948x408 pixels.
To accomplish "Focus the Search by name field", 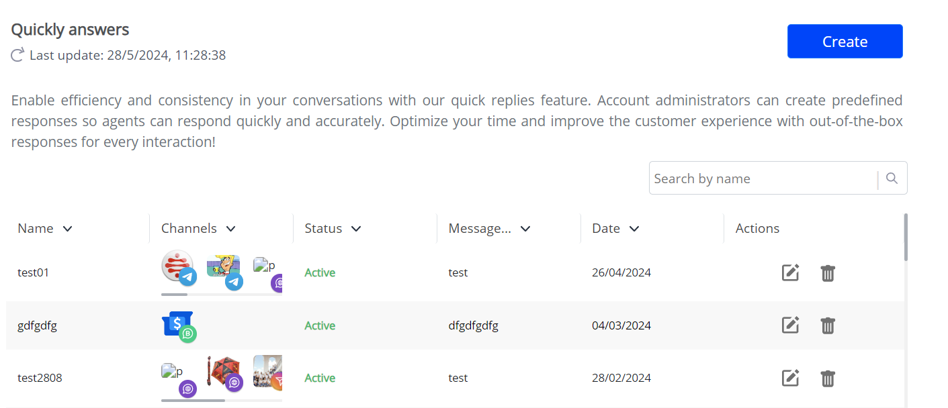I will coord(763,178).
